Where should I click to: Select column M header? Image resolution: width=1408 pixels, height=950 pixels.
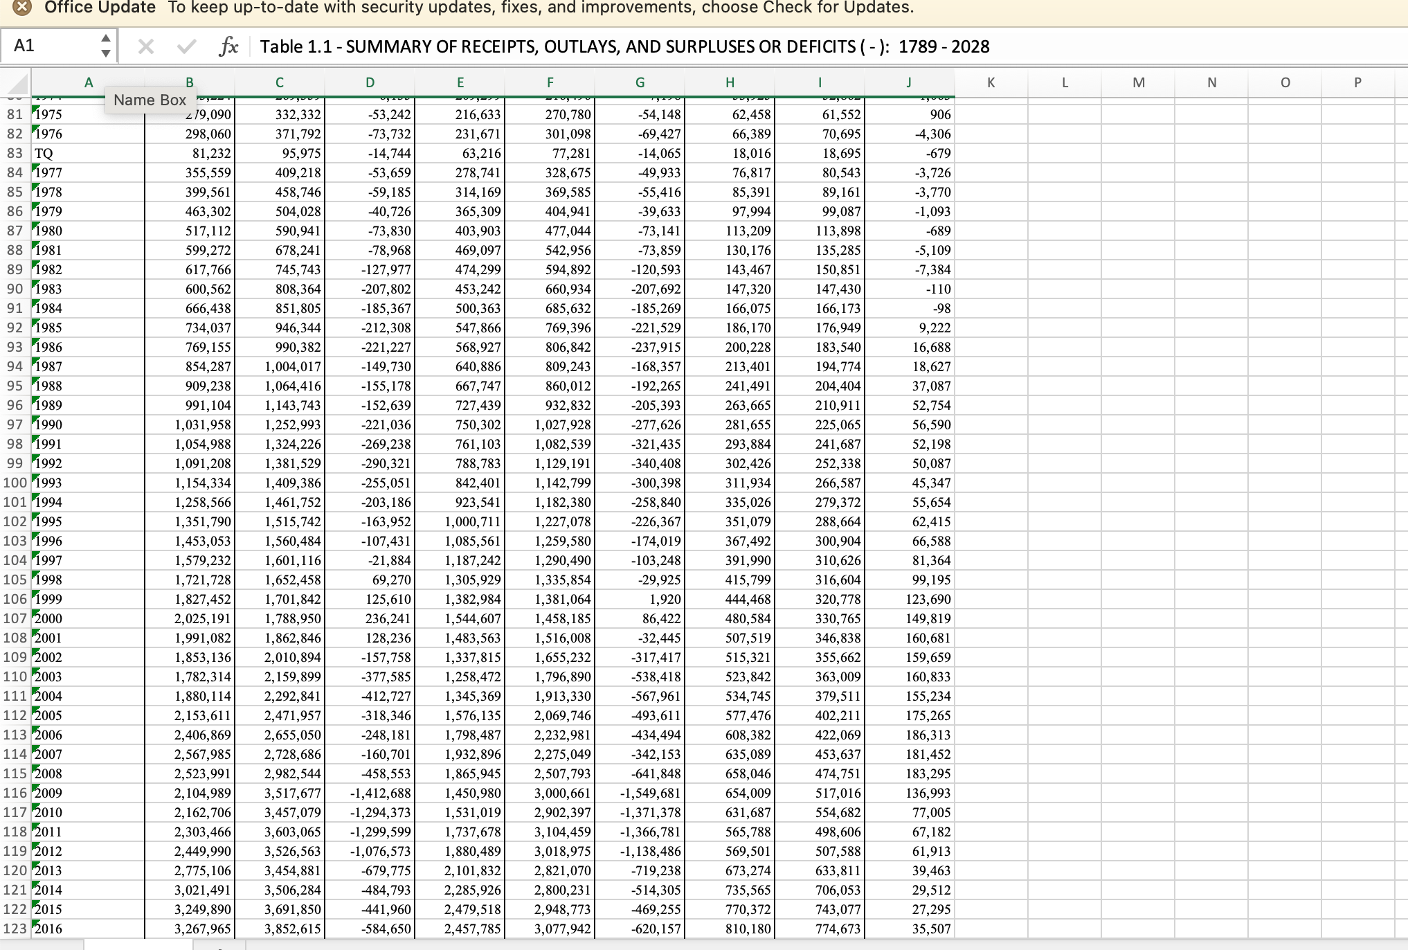1138,83
